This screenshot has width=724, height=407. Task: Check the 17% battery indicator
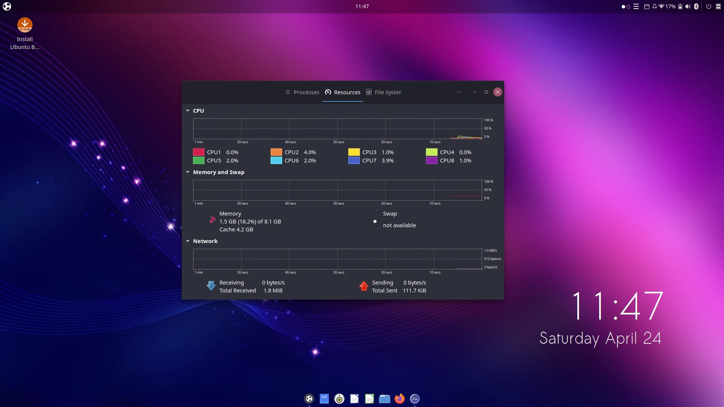pos(671,6)
